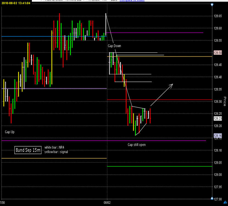Image resolution: width=228 pixels, height=206 pixels.
Task: Click the 128.23 current price tag
Action: pyautogui.click(x=218, y=118)
